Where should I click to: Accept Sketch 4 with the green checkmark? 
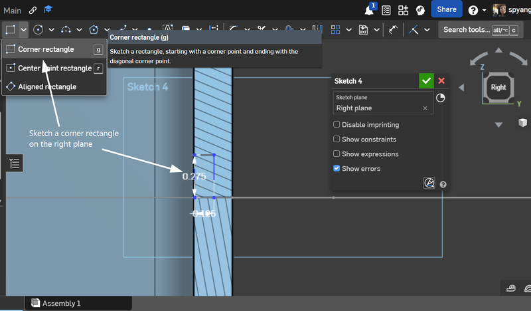coord(426,80)
